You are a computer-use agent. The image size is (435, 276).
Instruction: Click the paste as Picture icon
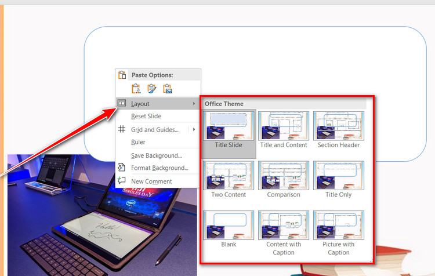[x=168, y=89]
